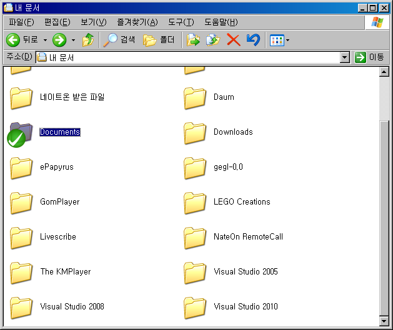Click the Livescribe folder name
Image resolution: width=393 pixels, height=330 pixels.
[x=58, y=236]
